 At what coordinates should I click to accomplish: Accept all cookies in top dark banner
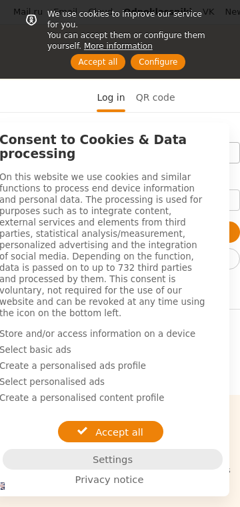coord(98,62)
